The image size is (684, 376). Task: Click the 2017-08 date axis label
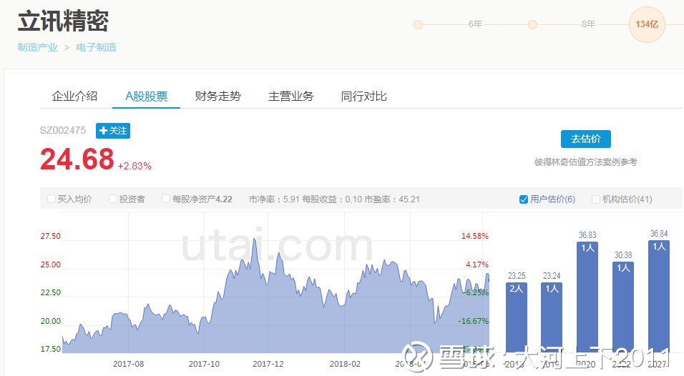tap(128, 364)
